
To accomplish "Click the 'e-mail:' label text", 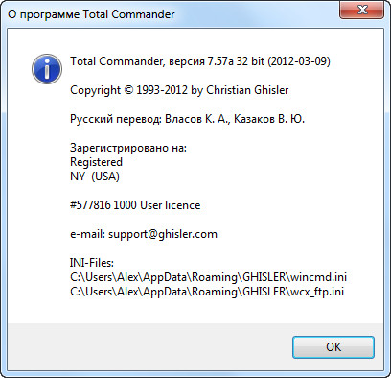I will pyautogui.click(x=87, y=234).
